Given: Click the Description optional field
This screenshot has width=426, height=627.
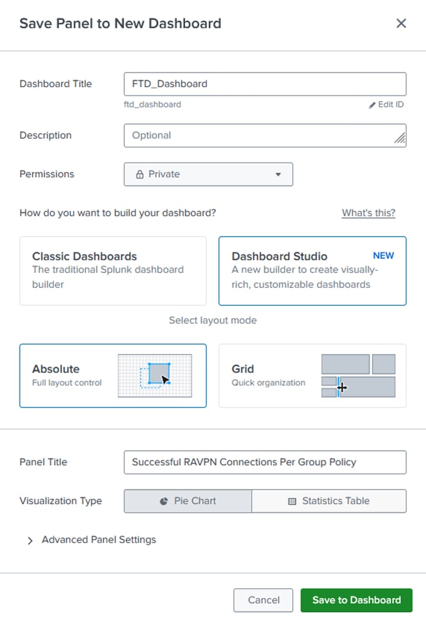Looking at the screenshot, I should (265, 136).
